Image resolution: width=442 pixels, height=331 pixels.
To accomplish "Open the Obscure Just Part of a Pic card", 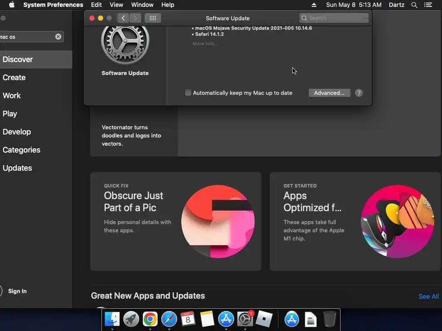I will [176, 222].
